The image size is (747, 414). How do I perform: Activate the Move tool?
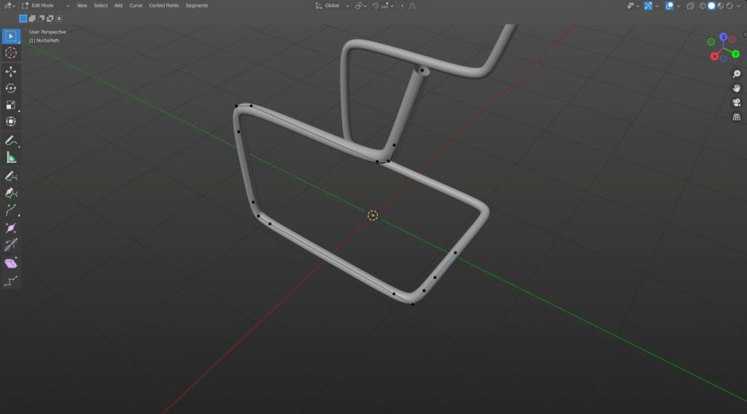tap(11, 71)
